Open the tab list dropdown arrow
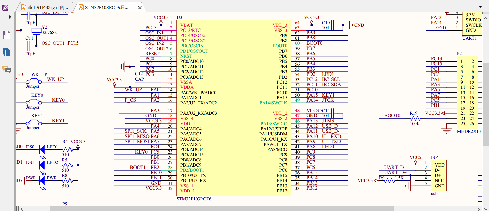The width and height of the screenshot is (489, 211). click(x=480, y=7)
